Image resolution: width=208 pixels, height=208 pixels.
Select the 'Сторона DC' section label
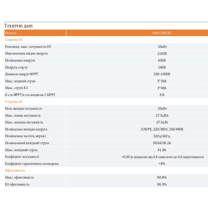click(14, 40)
